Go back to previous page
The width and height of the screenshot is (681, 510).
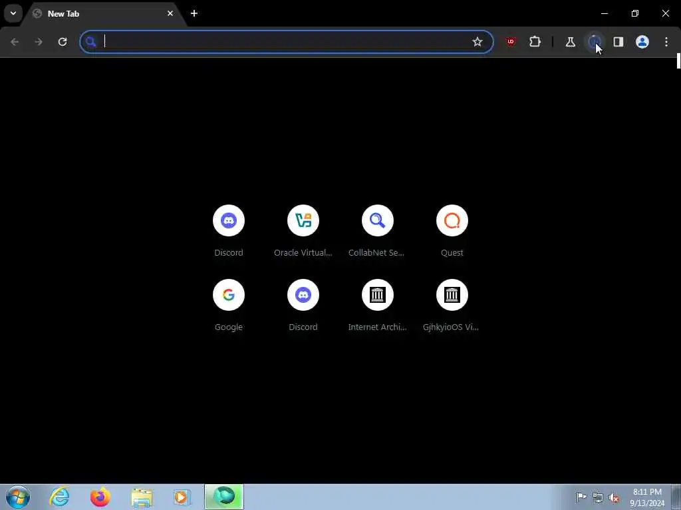[x=15, y=42]
